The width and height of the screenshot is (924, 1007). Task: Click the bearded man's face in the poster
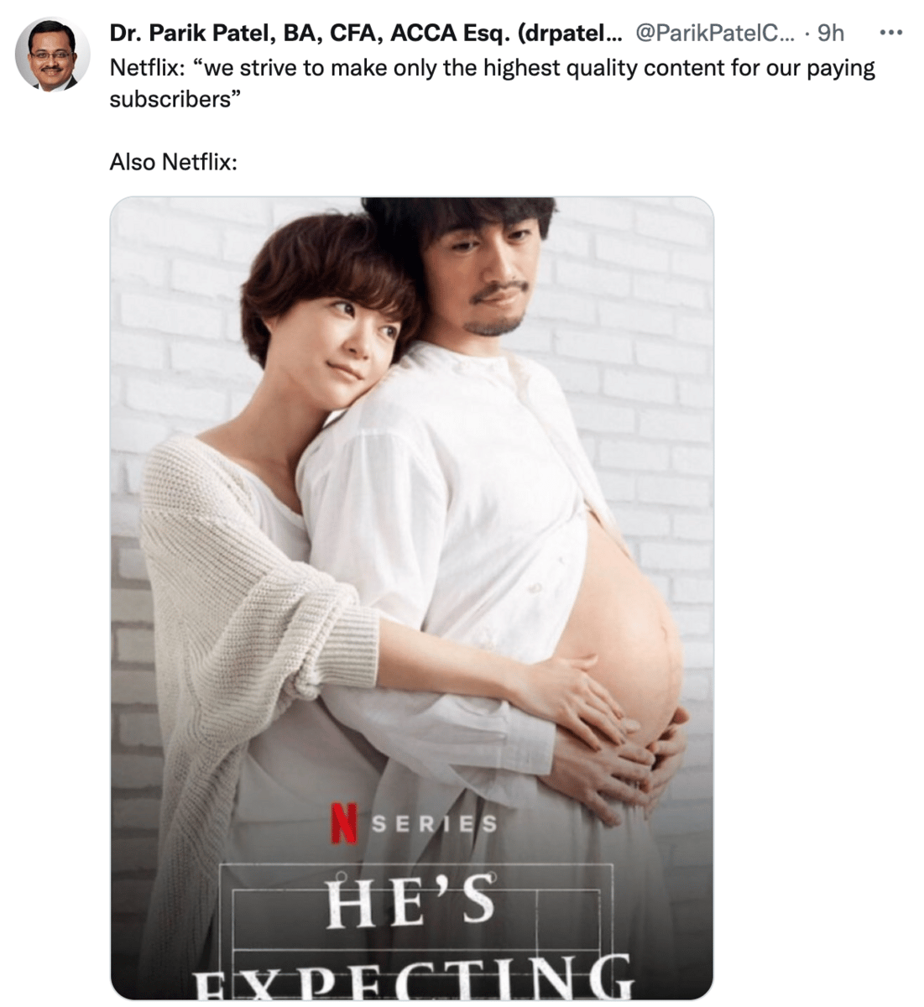point(493,277)
